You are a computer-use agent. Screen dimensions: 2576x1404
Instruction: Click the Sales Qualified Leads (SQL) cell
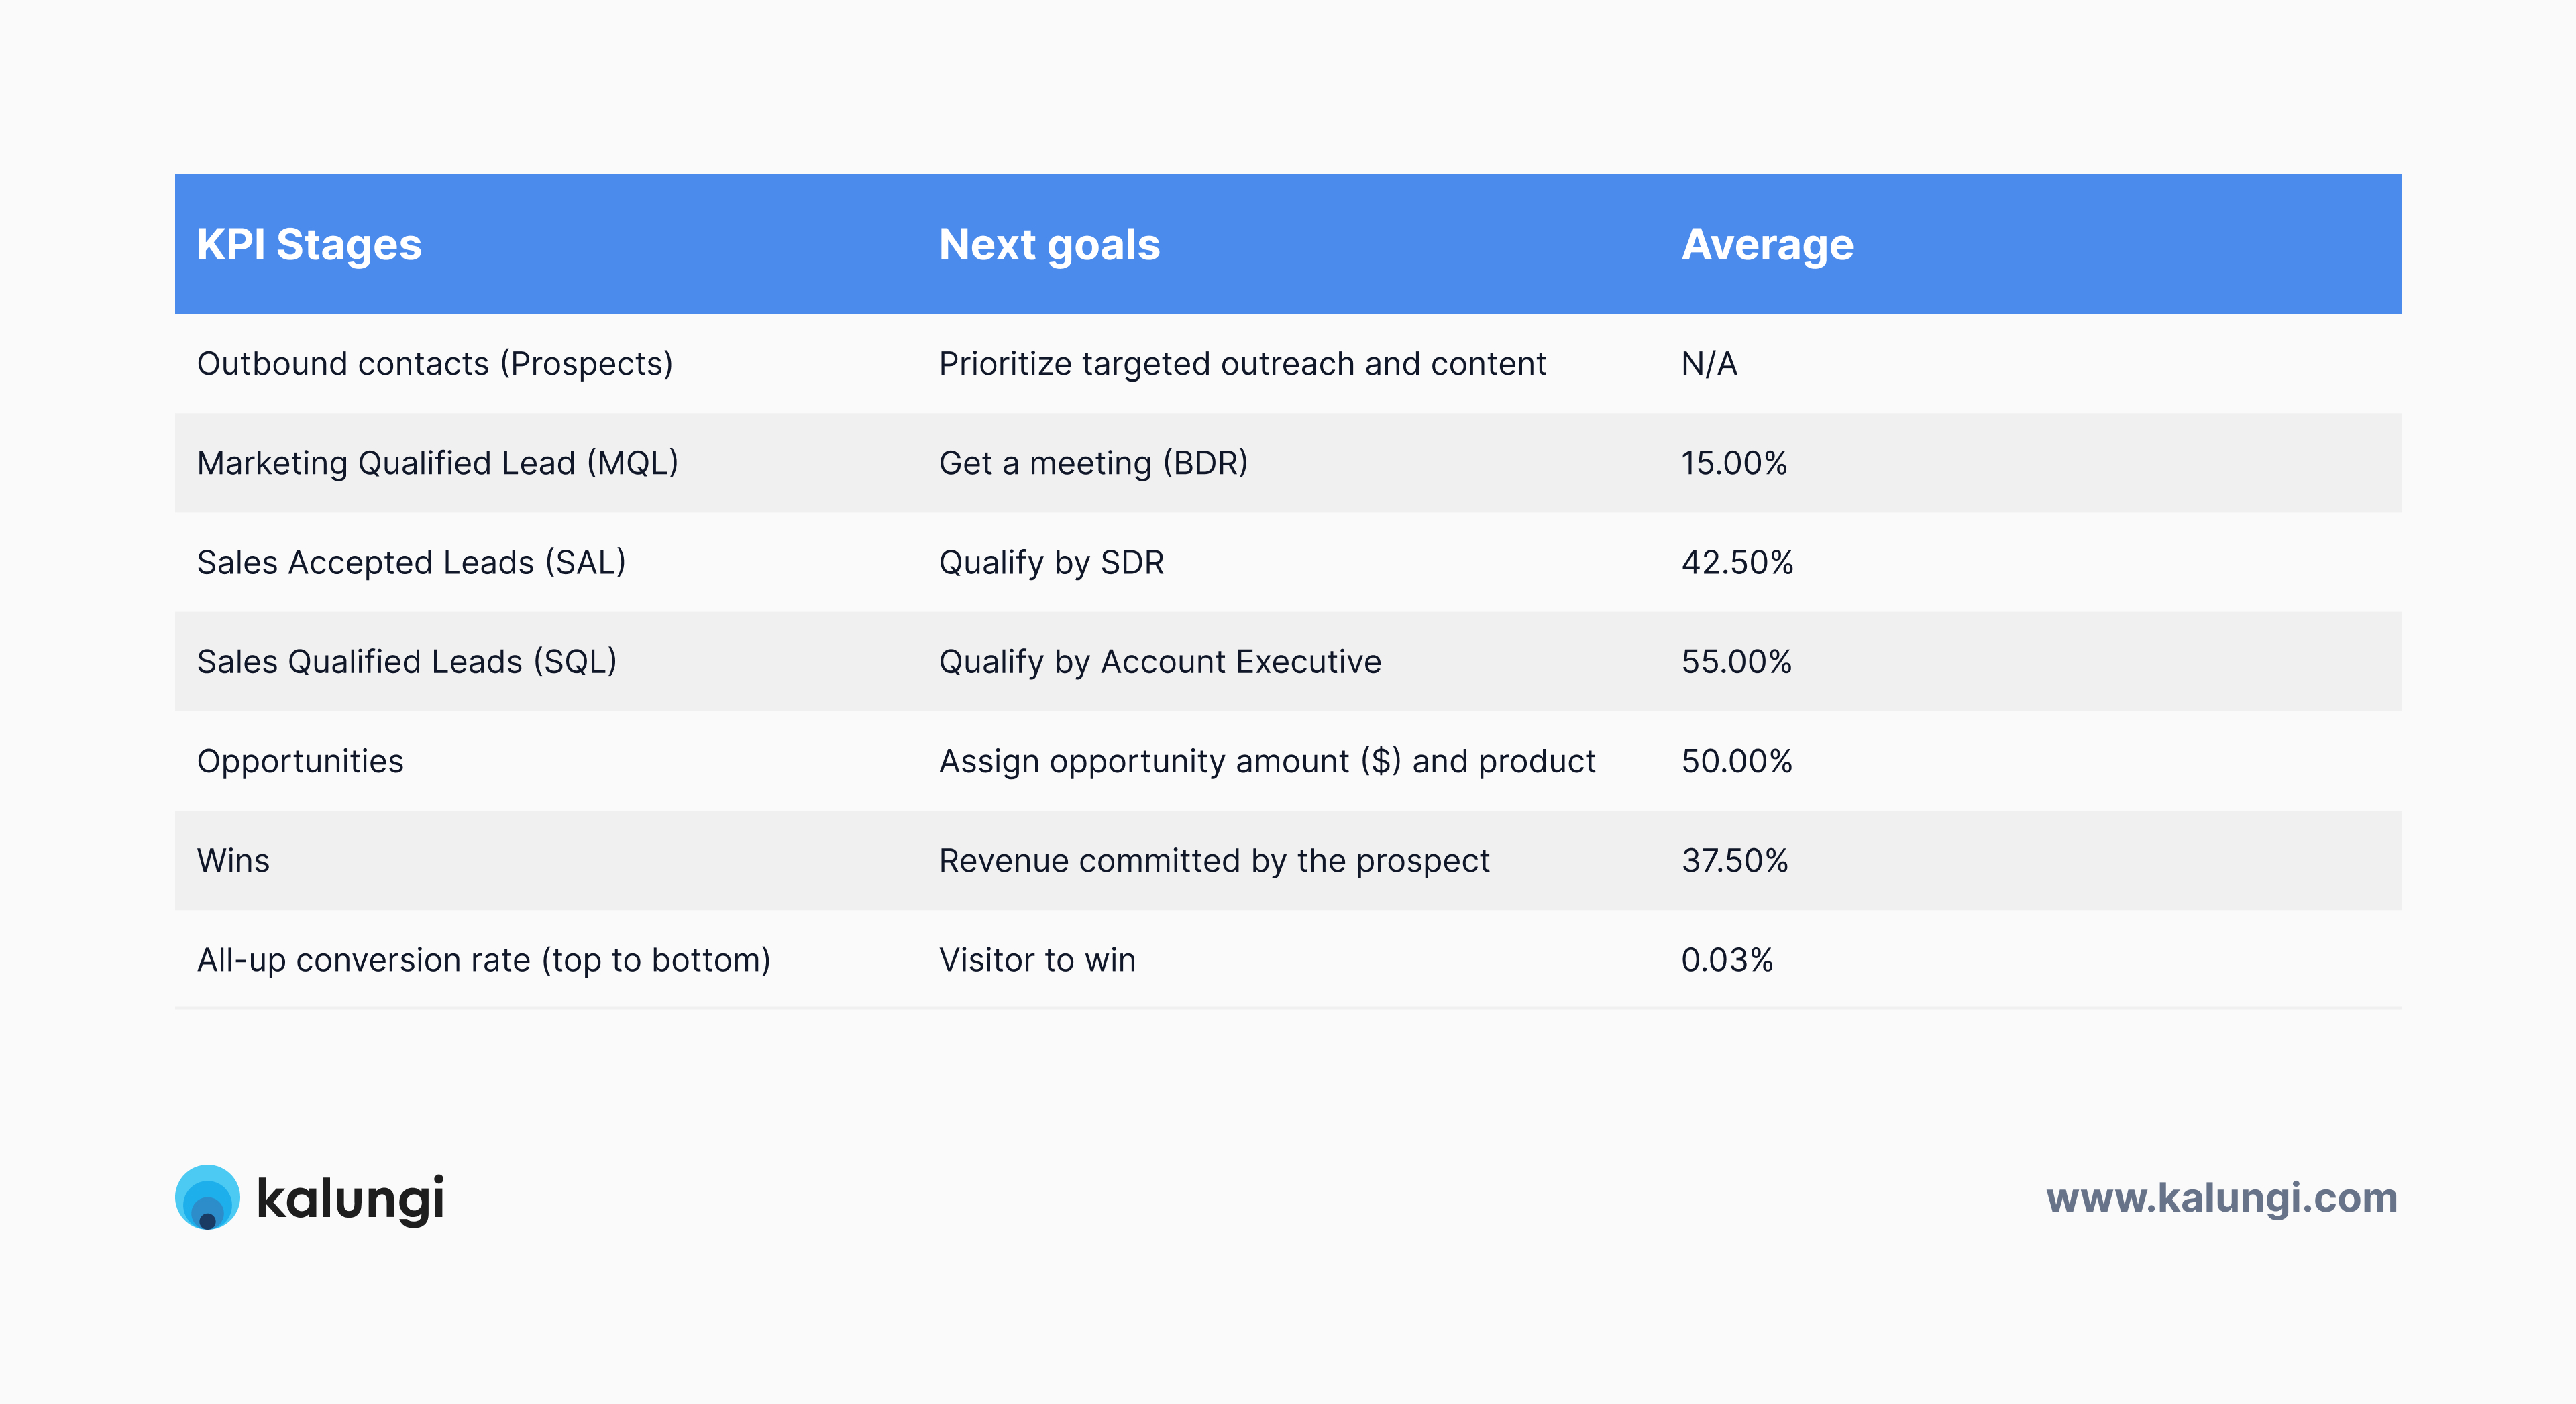click(407, 662)
